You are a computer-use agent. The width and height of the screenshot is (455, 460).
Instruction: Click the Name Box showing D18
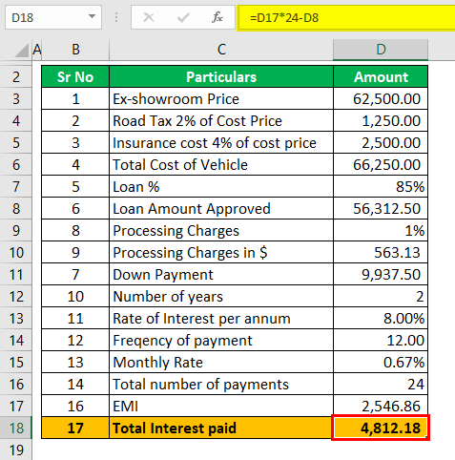pos(53,17)
